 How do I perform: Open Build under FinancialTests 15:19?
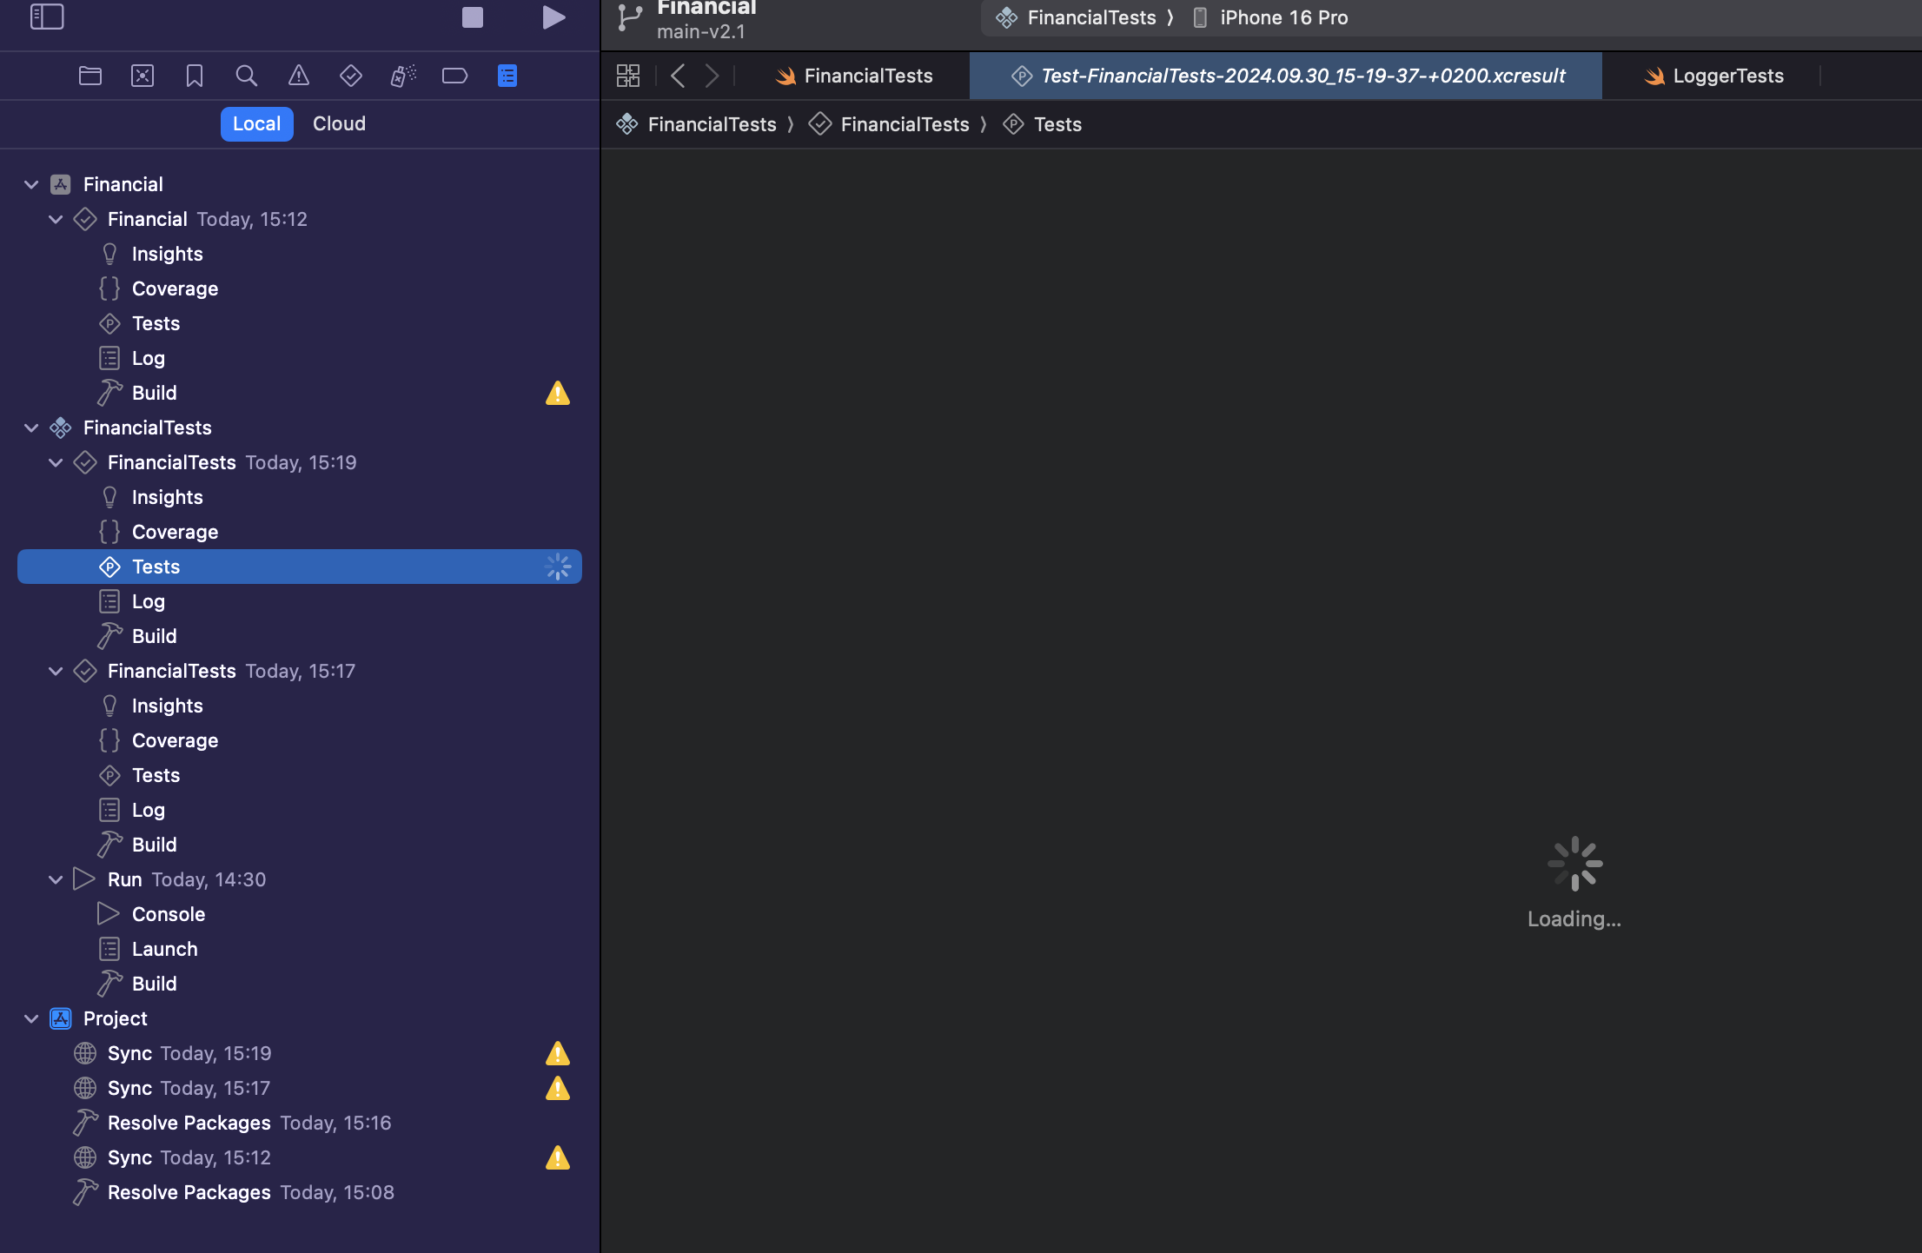pos(300,636)
